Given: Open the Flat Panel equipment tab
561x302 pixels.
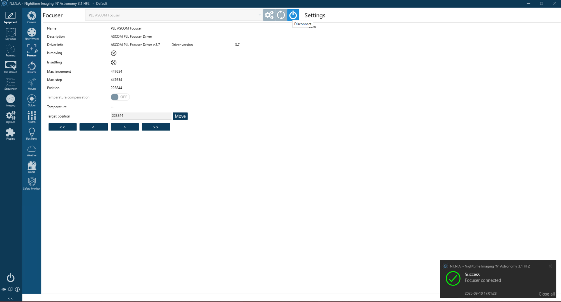Looking at the screenshot, I should 32,134.
